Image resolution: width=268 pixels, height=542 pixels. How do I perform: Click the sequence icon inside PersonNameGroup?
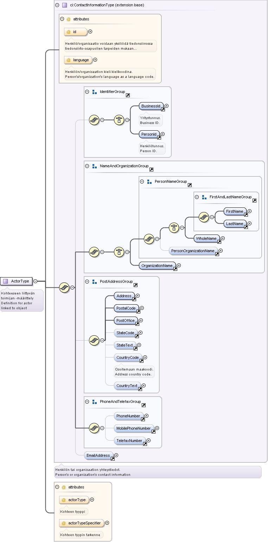pos(149,239)
